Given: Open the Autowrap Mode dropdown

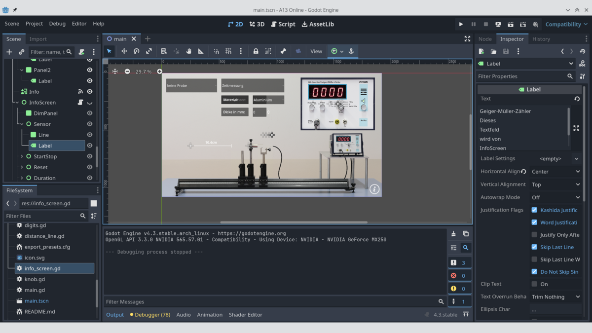Looking at the screenshot, I should 555,197.
